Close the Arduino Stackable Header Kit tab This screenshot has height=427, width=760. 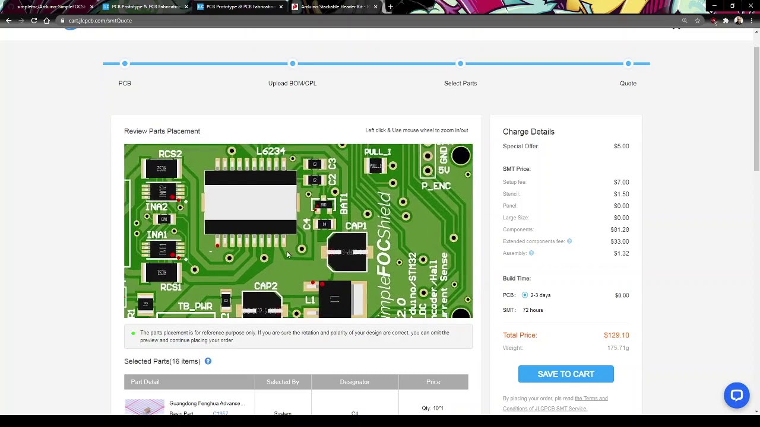[x=375, y=7]
